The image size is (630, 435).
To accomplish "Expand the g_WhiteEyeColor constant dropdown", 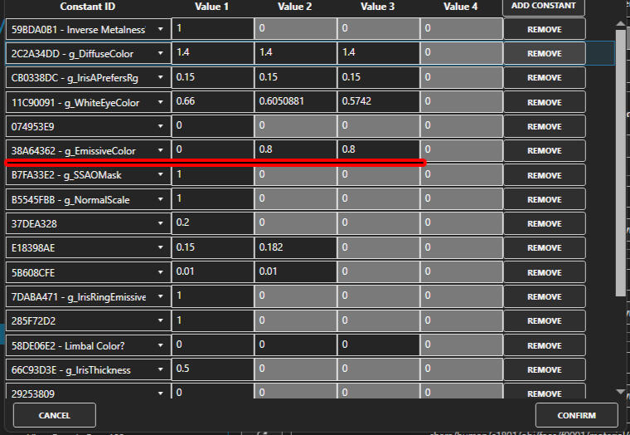I will pyautogui.click(x=161, y=103).
